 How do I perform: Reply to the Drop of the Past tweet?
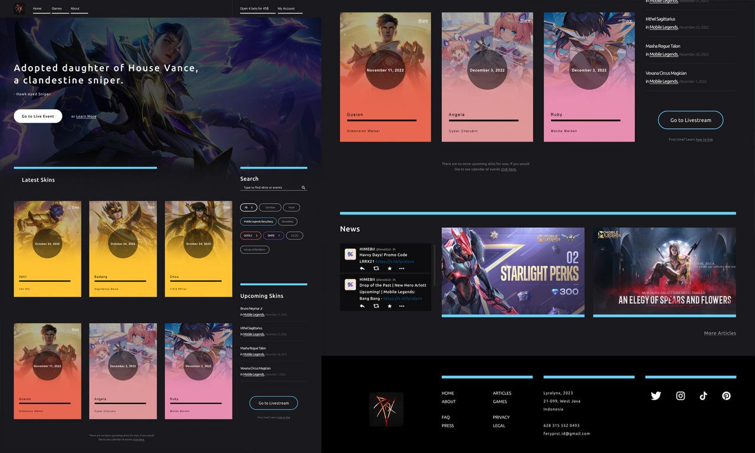coord(362,306)
